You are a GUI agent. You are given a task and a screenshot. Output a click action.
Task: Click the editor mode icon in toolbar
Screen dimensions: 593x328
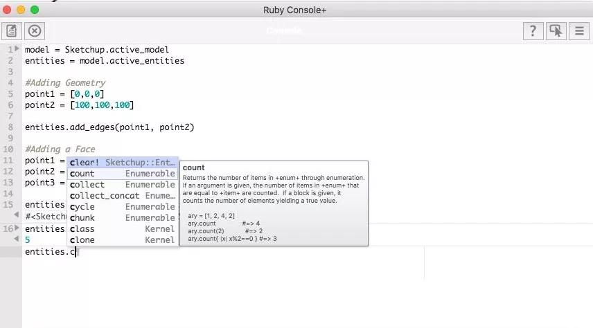tap(11, 30)
